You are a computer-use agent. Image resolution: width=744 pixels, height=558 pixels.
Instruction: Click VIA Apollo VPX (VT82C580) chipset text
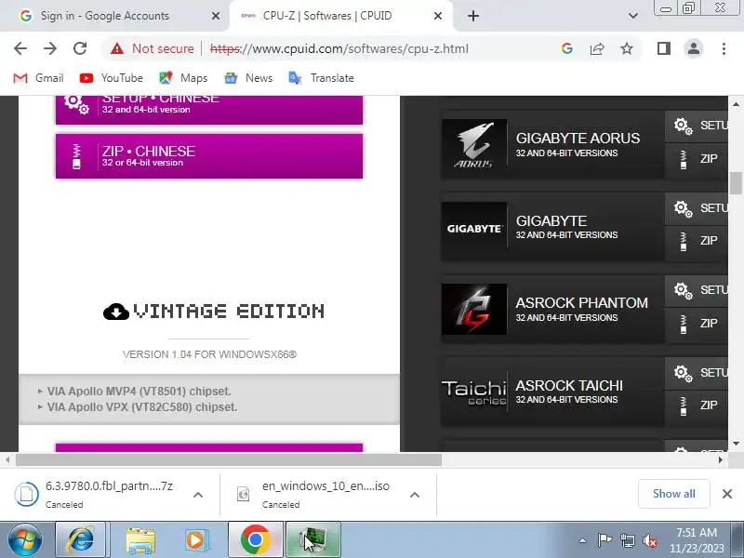[x=142, y=407]
